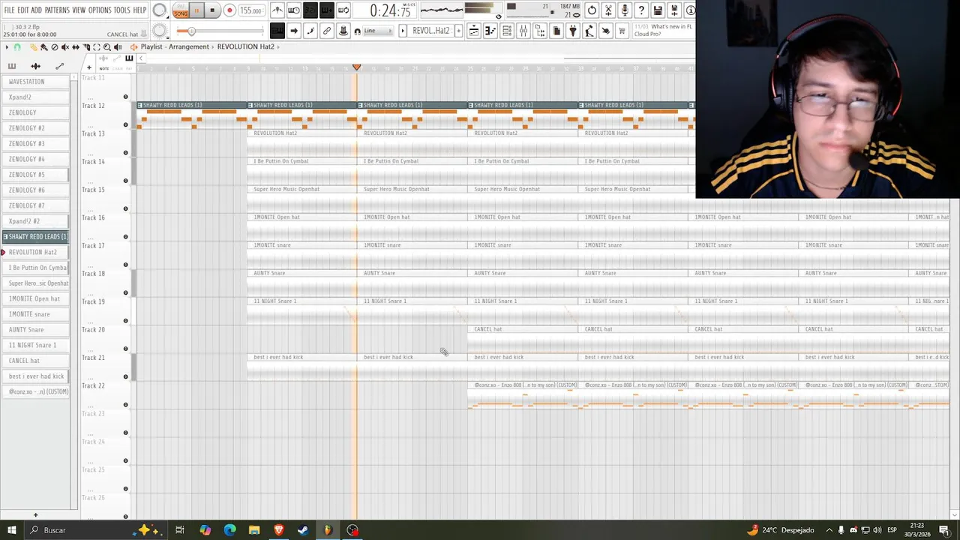Click REVOLUTION Hat2 in playlist breadcrumb
The height and width of the screenshot is (540, 960).
click(x=246, y=46)
